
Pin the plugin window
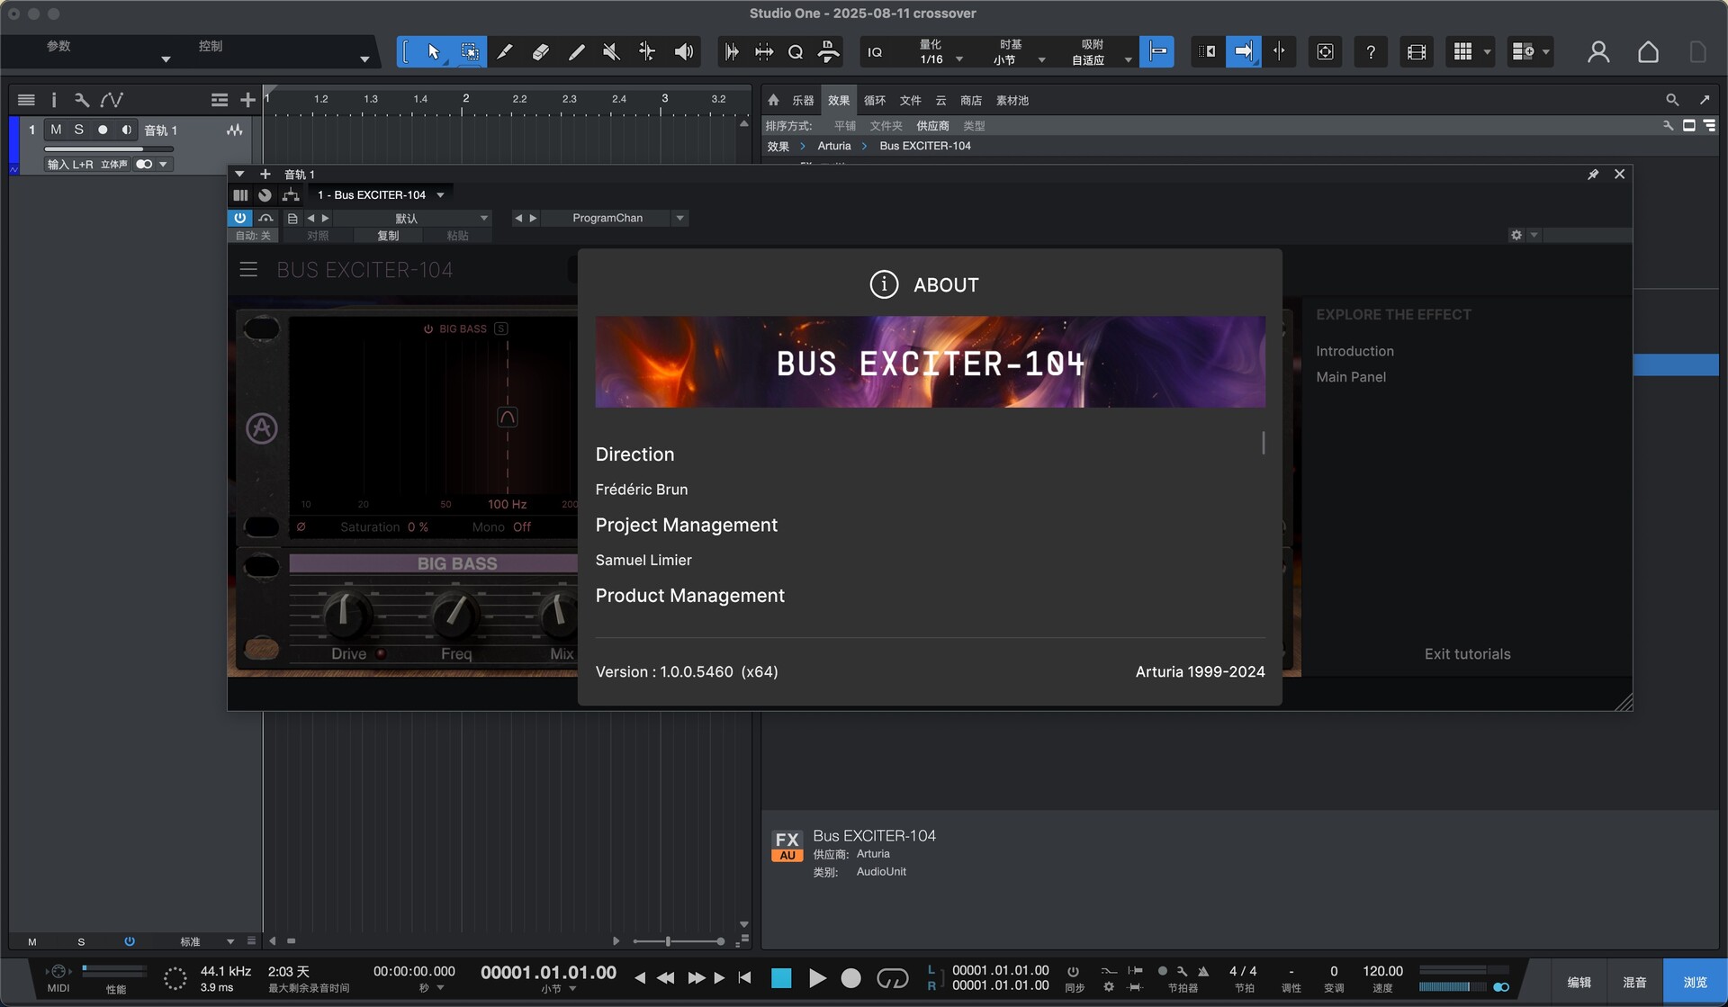(x=1593, y=175)
